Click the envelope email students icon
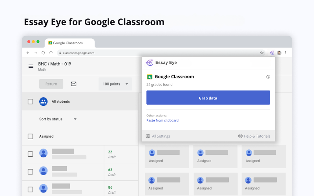Image resolution: width=314 pixels, height=196 pixels. click(x=73, y=84)
